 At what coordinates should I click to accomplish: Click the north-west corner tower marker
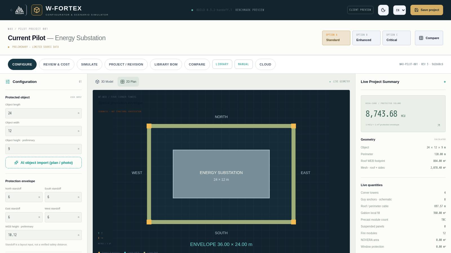pos(149,126)
